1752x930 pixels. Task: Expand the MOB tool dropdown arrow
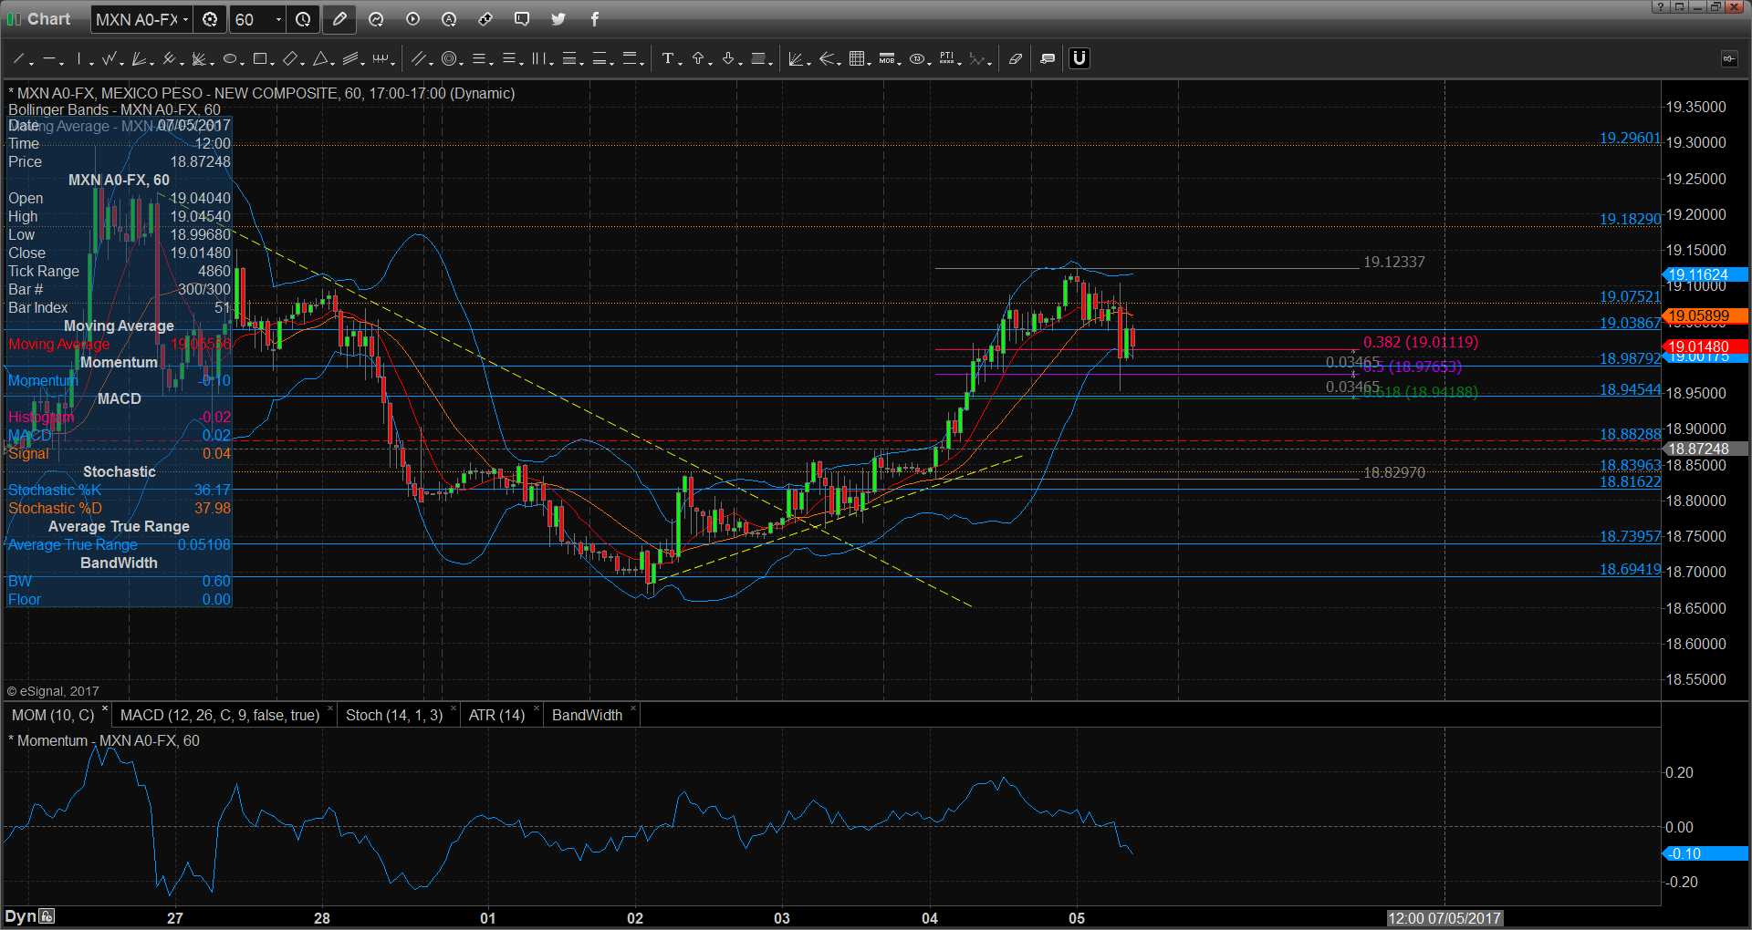(900, 63)
